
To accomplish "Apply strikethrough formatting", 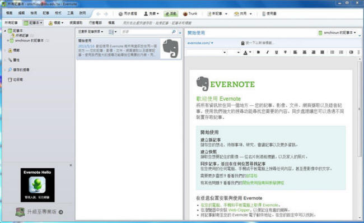I will (285, 52).
